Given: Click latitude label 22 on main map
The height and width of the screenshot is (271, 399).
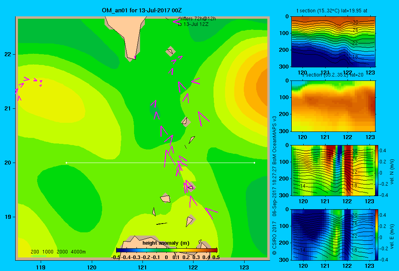Looking at the screenshot, I should pos(8,54).
